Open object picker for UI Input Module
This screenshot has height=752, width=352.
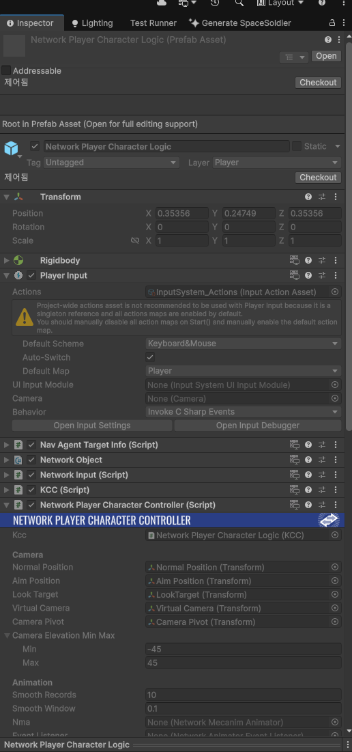click(x=335, y=385)
